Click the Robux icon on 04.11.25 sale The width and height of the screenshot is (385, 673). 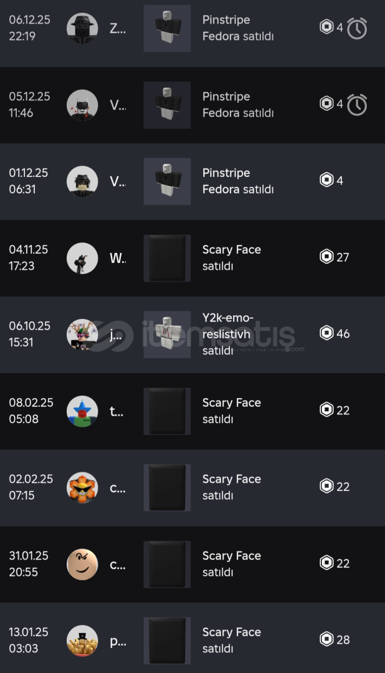(x=326, y=257)
